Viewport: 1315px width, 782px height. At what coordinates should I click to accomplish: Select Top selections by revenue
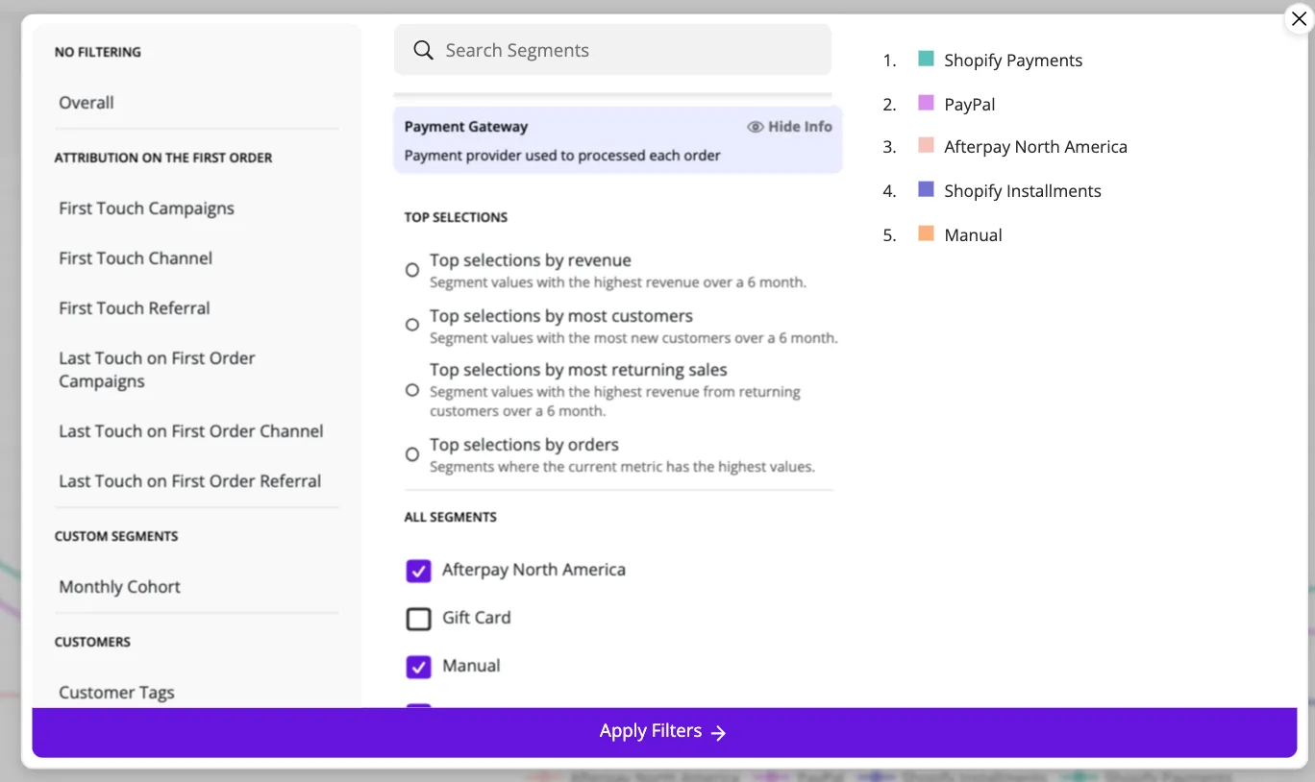coord(412,270)
